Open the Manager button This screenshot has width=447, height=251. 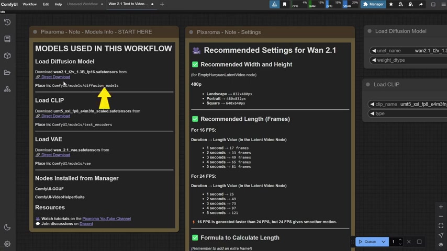click(x=373, y=4)
